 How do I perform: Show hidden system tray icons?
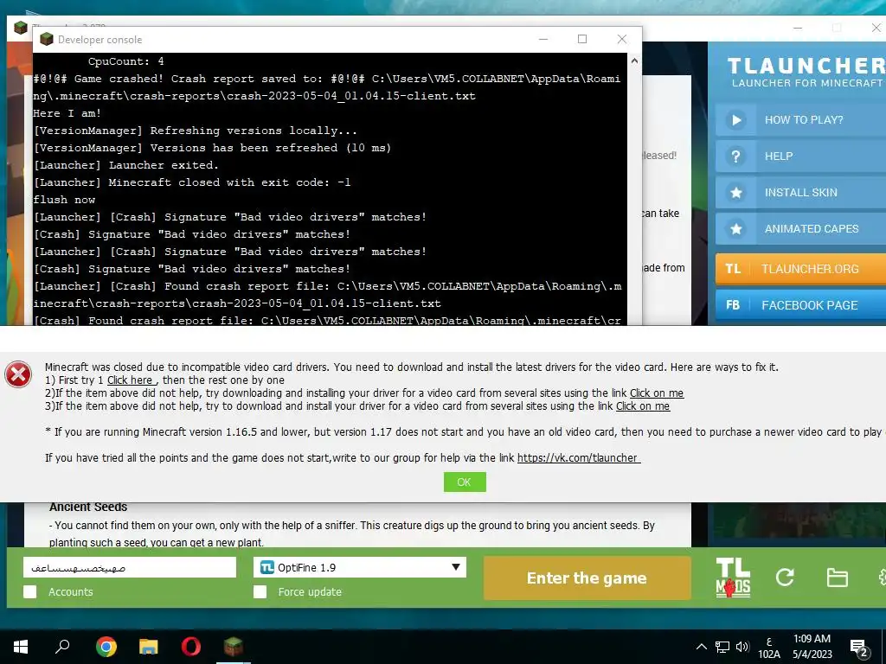point(701,647)
